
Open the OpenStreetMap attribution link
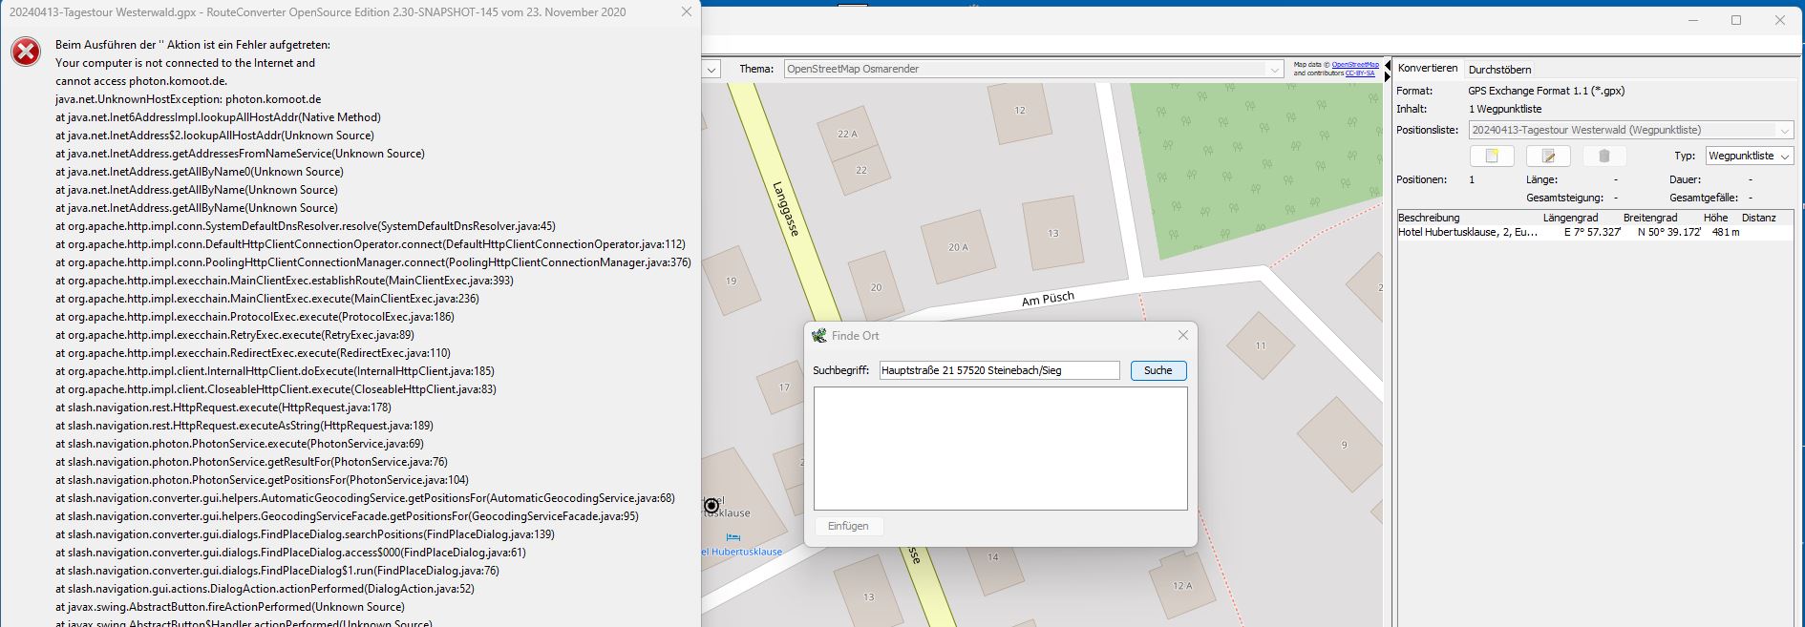pyautogui.click(x=1355, y=65)
